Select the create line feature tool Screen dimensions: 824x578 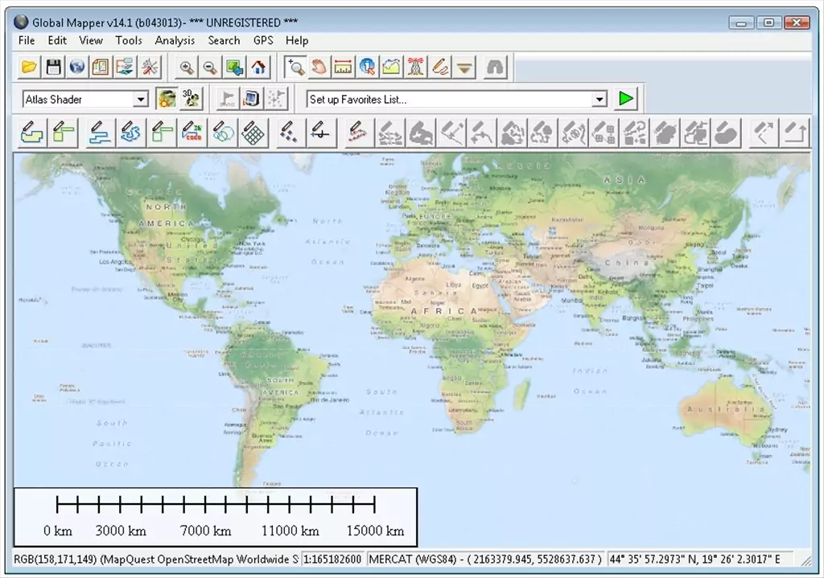pos(99,133)
